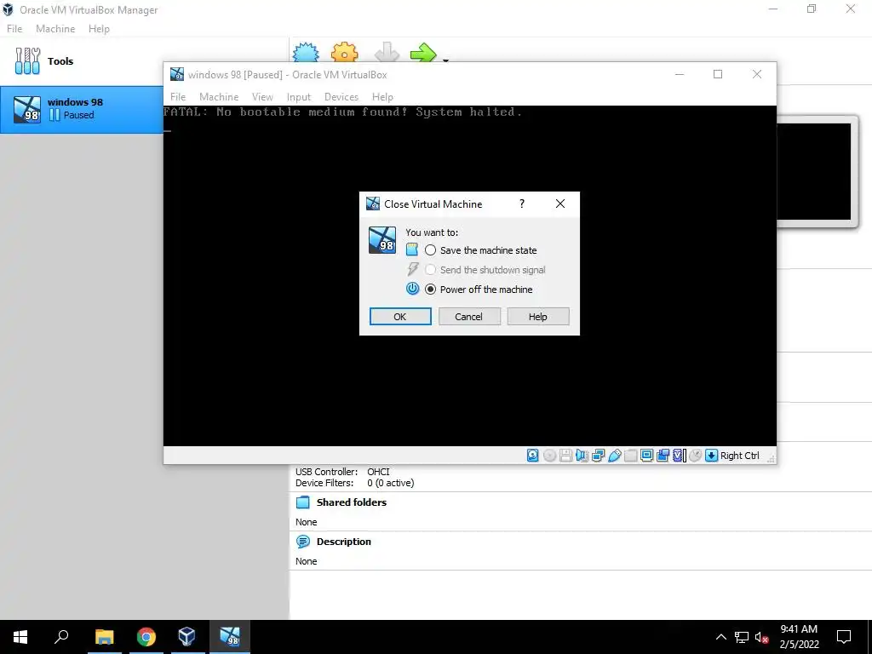Select the Save the machine state option
Image resolution: width=872 pixels, height=654 pixels.
(x=481, y=250)
